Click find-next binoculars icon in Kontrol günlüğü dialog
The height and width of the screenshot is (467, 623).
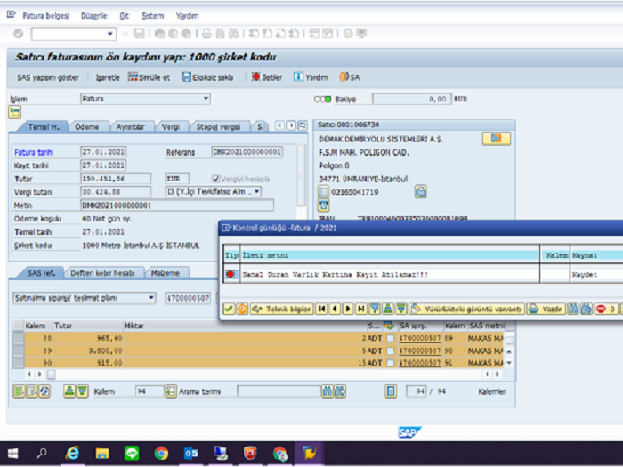586,309
